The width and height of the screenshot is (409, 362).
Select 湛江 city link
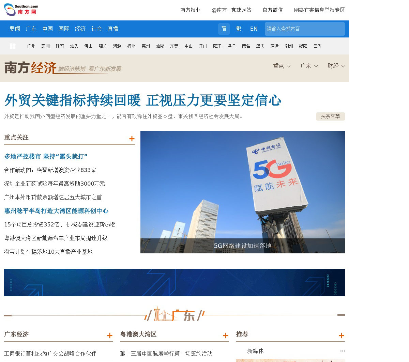pos(232,46)
